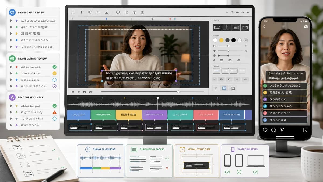Viewport: 323px width, 182px height.
Task: Click the play button under the video
Action: coord(79,92)
